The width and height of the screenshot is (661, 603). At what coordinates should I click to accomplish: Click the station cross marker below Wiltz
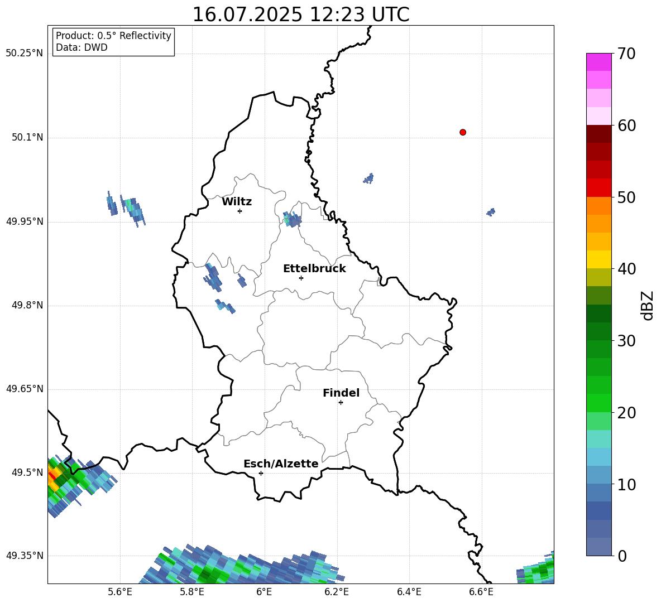pos(240,211)
